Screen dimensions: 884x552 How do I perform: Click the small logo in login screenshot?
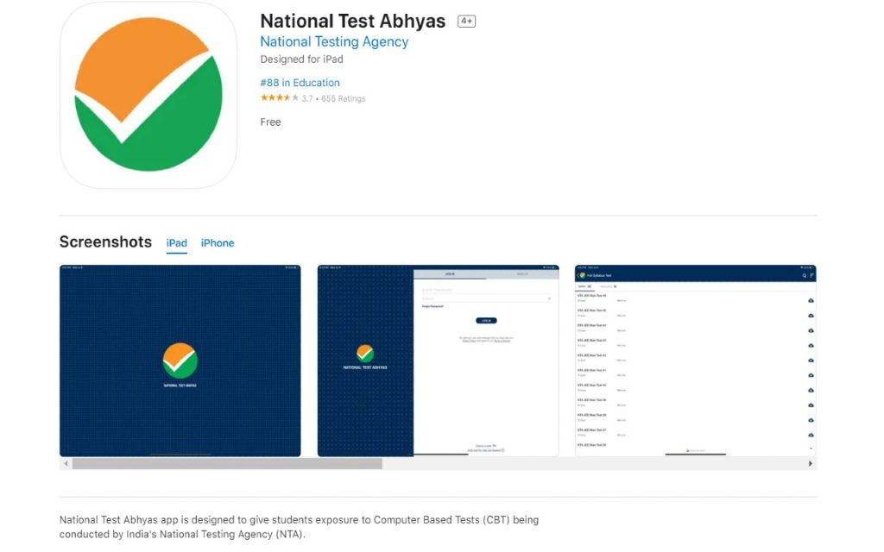(365, 353)
